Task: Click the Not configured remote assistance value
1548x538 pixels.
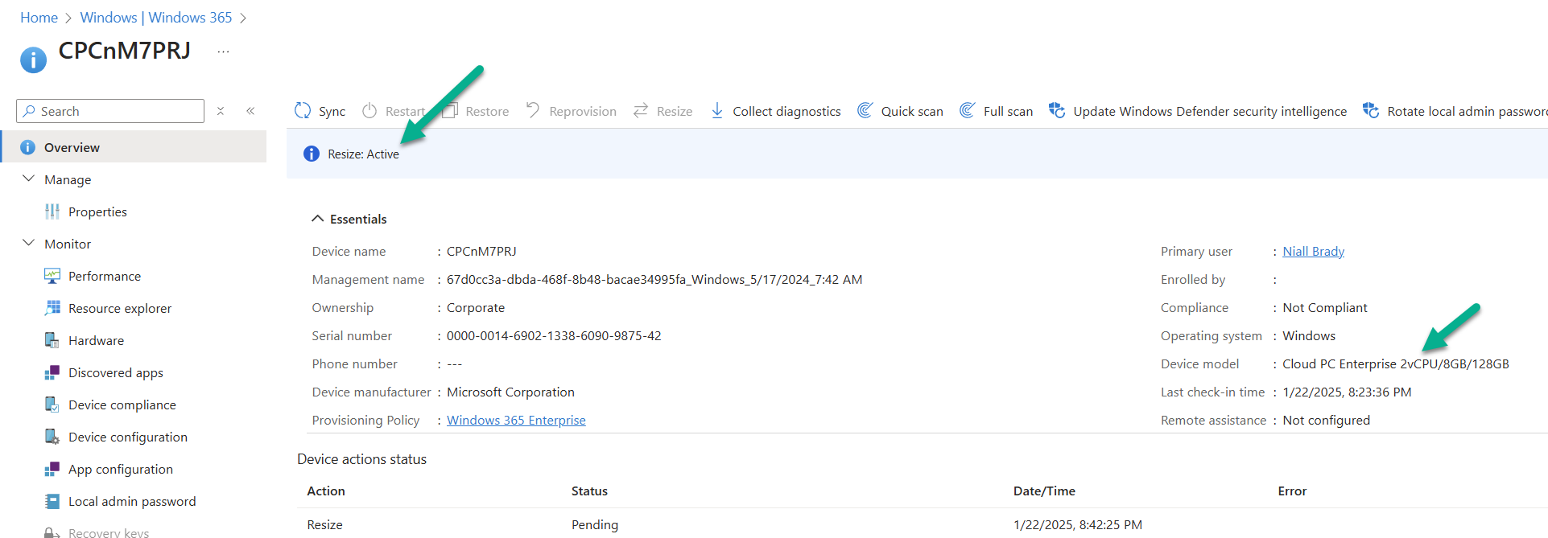Action: [1326, 420]
